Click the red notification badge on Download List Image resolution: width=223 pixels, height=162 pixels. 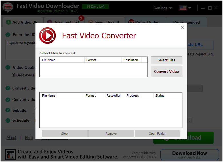click(x=81, y=18)
